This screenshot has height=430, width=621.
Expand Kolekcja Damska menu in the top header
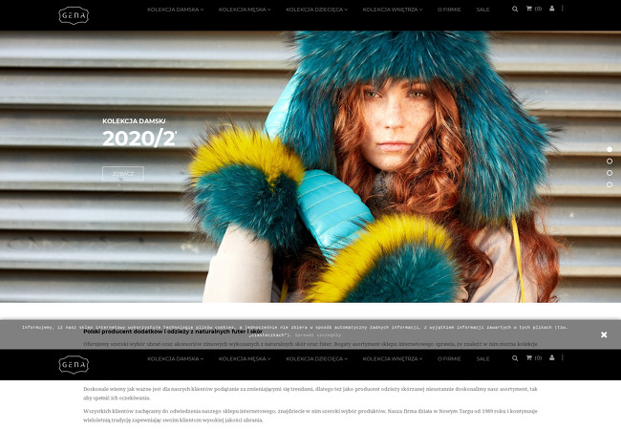tap(176, 10)
